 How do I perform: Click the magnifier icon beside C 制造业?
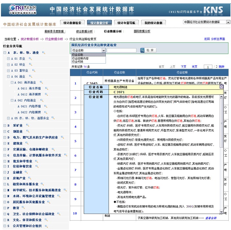(x=27, y=131)
